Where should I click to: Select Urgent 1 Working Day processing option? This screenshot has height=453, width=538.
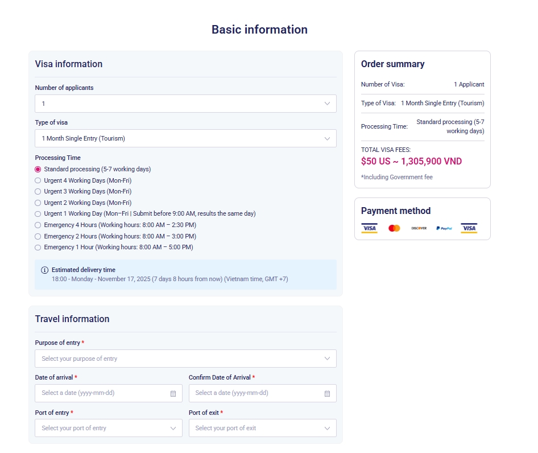(38, 213)
